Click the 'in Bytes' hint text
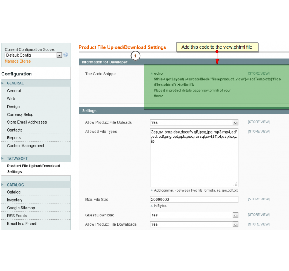 tap(160, 206)
